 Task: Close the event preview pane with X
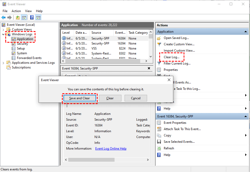click(x=149, y=68)
